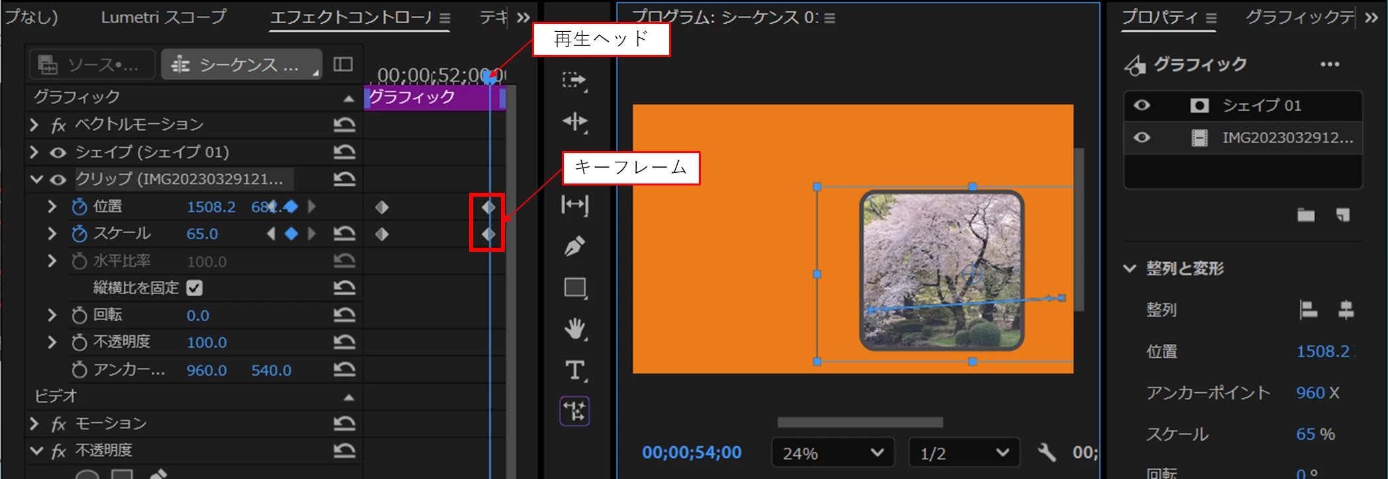Screen dimensions: 1388x479
Task: Click the 回転 stopwatch icon
Action: [80, 315]
